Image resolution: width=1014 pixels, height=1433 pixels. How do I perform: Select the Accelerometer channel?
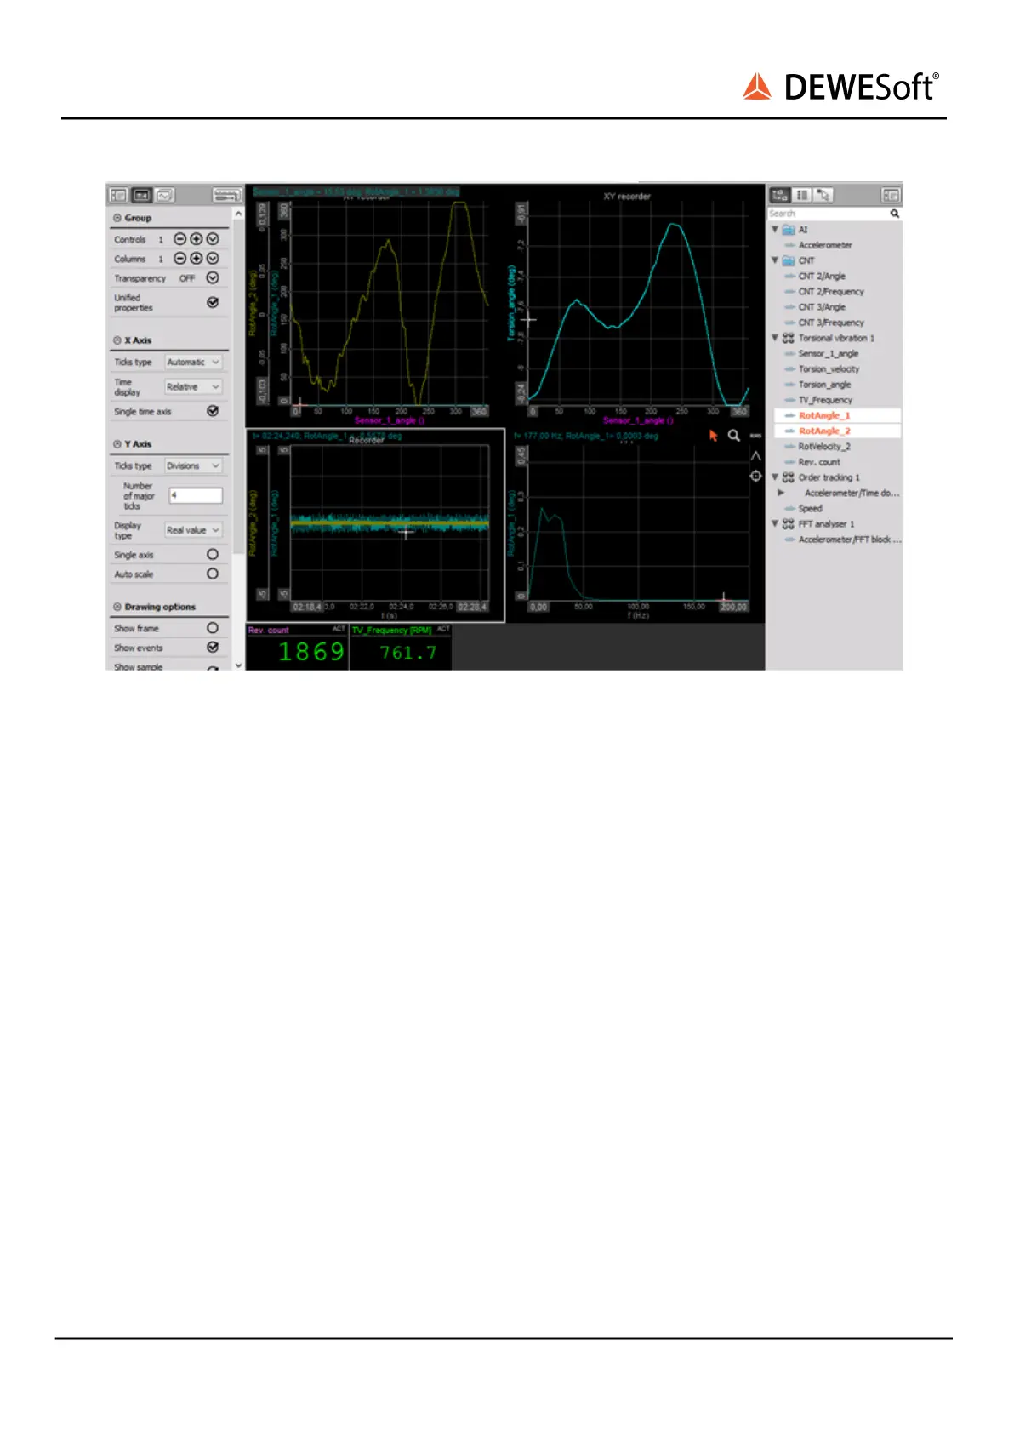(x=824, y=245)
